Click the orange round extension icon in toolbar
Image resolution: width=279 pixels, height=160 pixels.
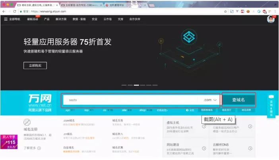click(248, 12)
